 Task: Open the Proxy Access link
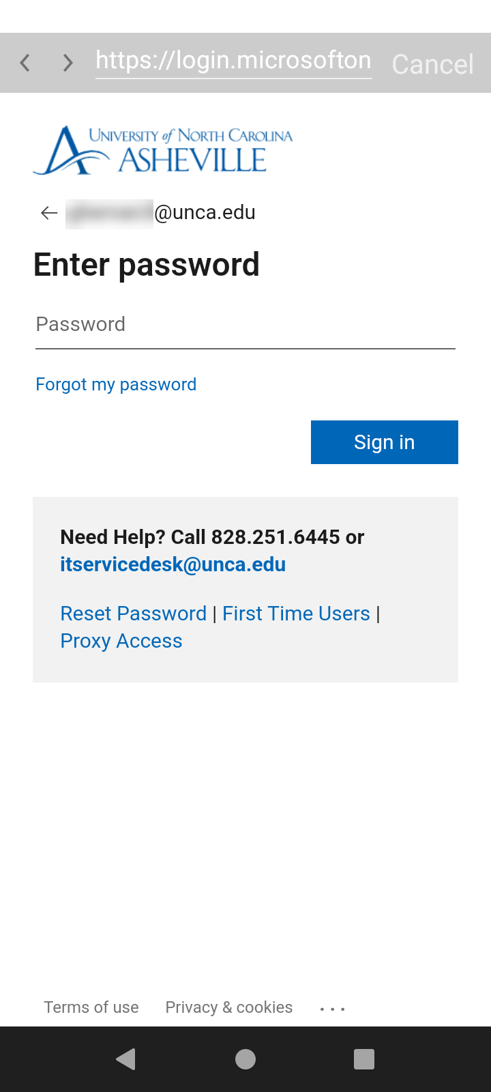(x=121, y=641)
